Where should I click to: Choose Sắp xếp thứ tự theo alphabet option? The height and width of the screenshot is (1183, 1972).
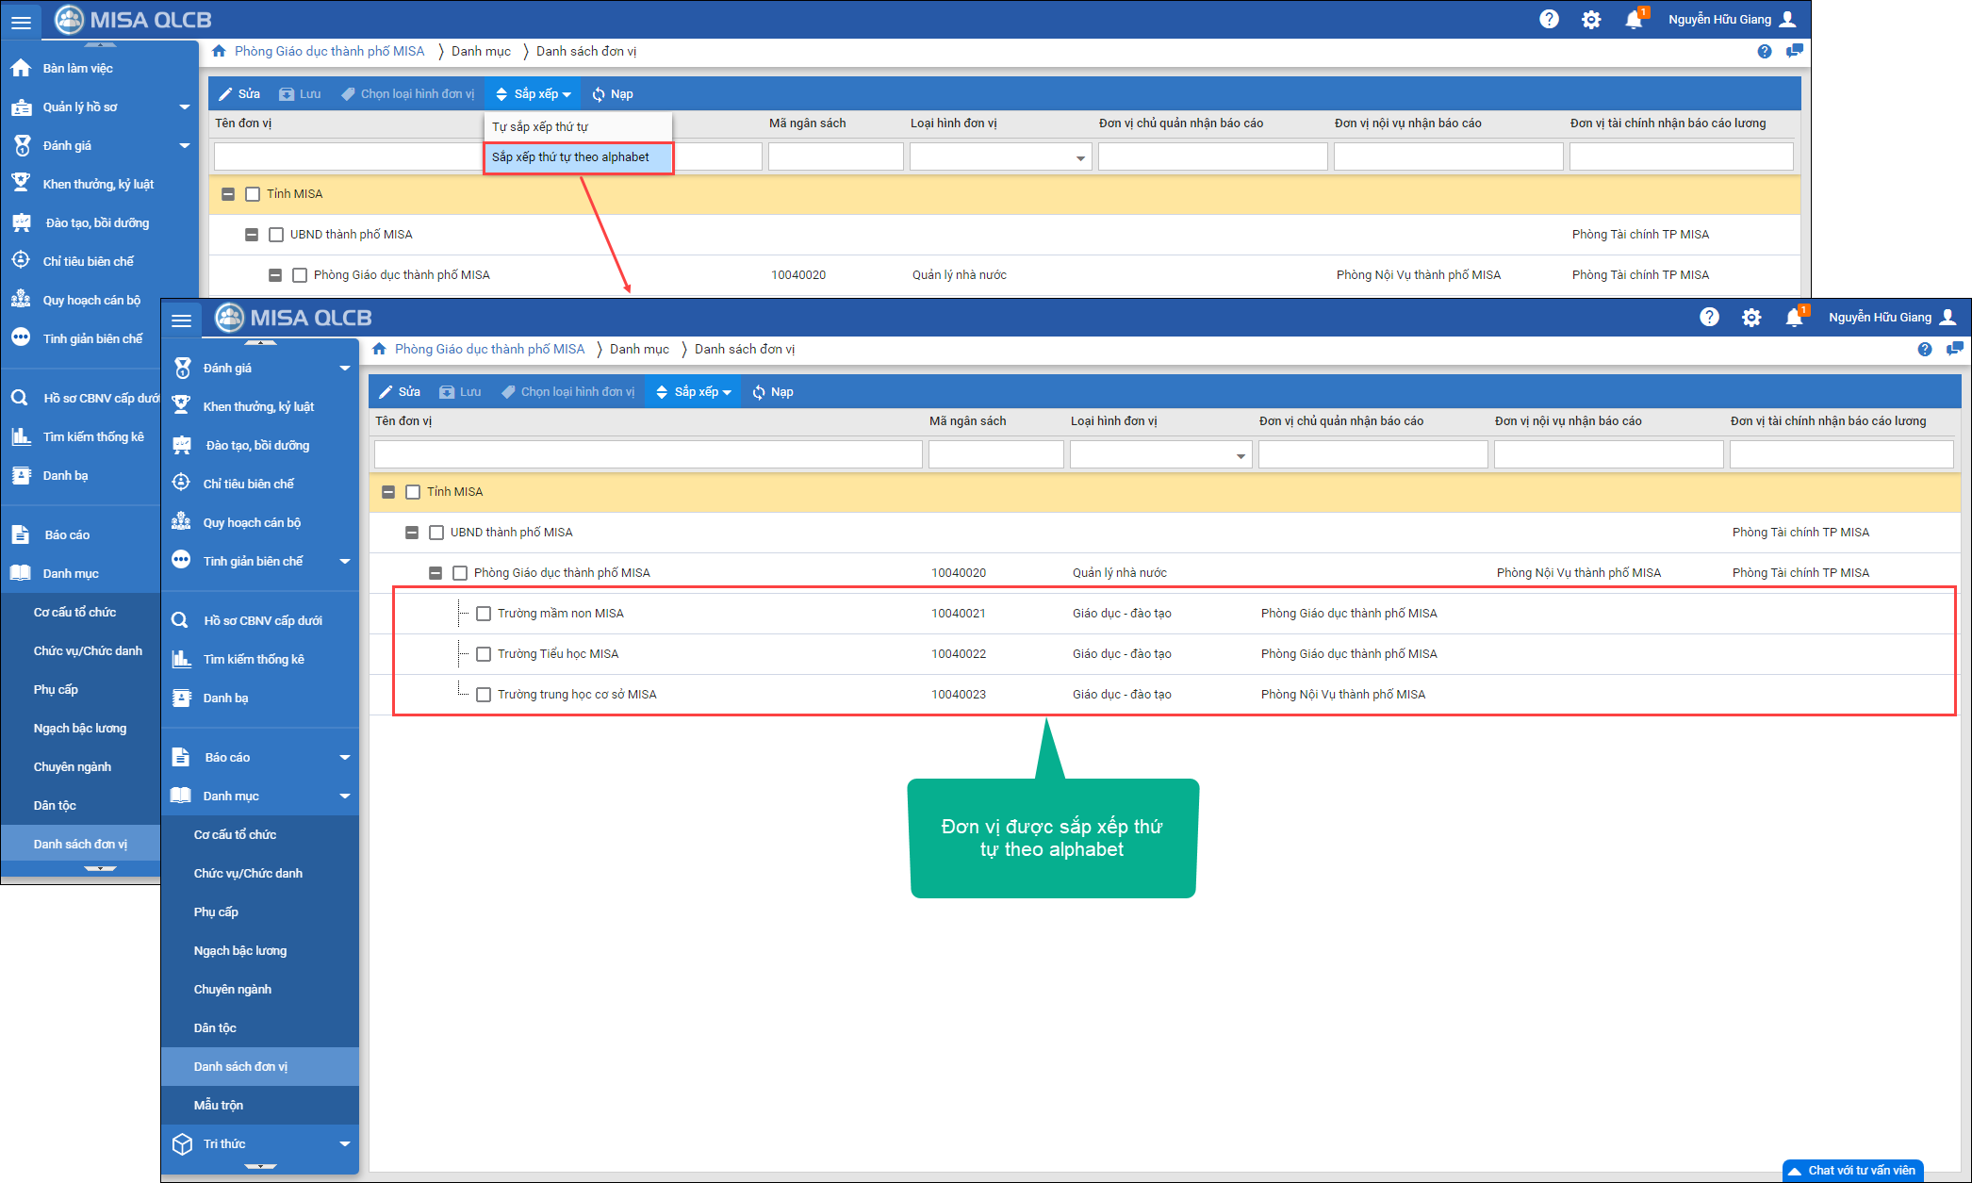click(x=570, y=157)
